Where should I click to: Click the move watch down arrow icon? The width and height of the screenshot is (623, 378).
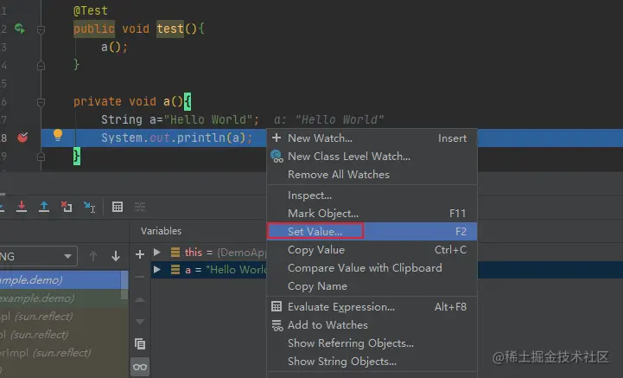140,321
